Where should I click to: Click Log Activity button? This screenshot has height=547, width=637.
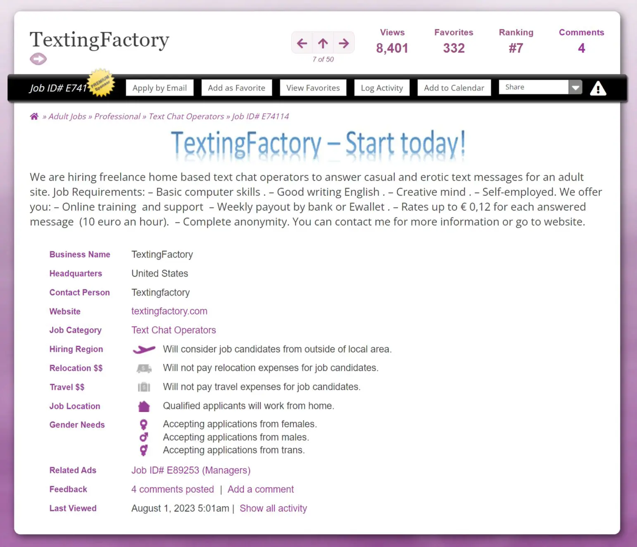(382, 88)
